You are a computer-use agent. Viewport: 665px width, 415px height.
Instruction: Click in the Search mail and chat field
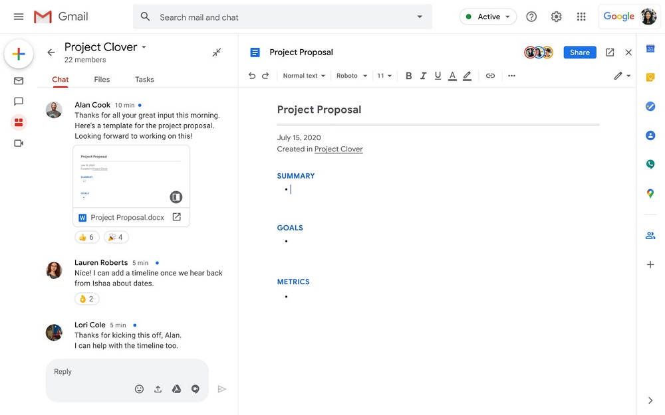[x=283, y=17]
